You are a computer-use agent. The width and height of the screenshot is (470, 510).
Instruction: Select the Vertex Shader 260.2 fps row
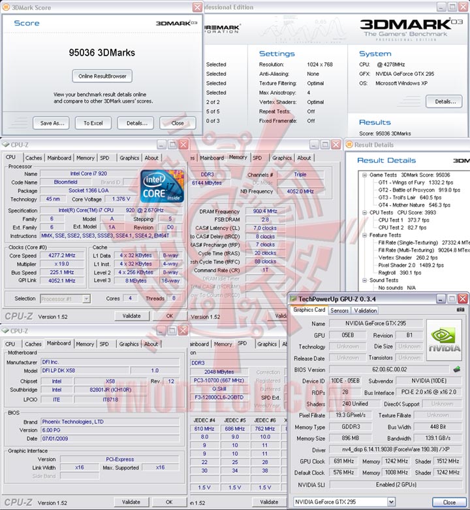(408, 258)
